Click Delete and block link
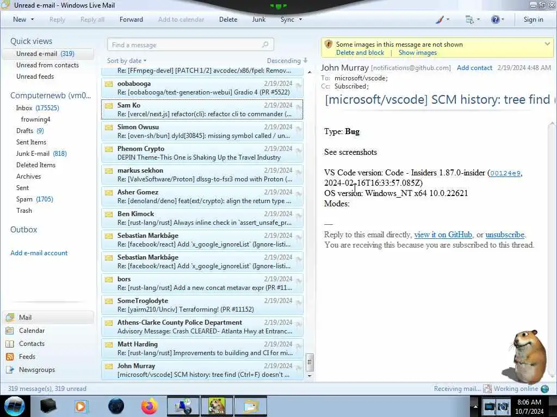557x417 pixels. [360, 53]
